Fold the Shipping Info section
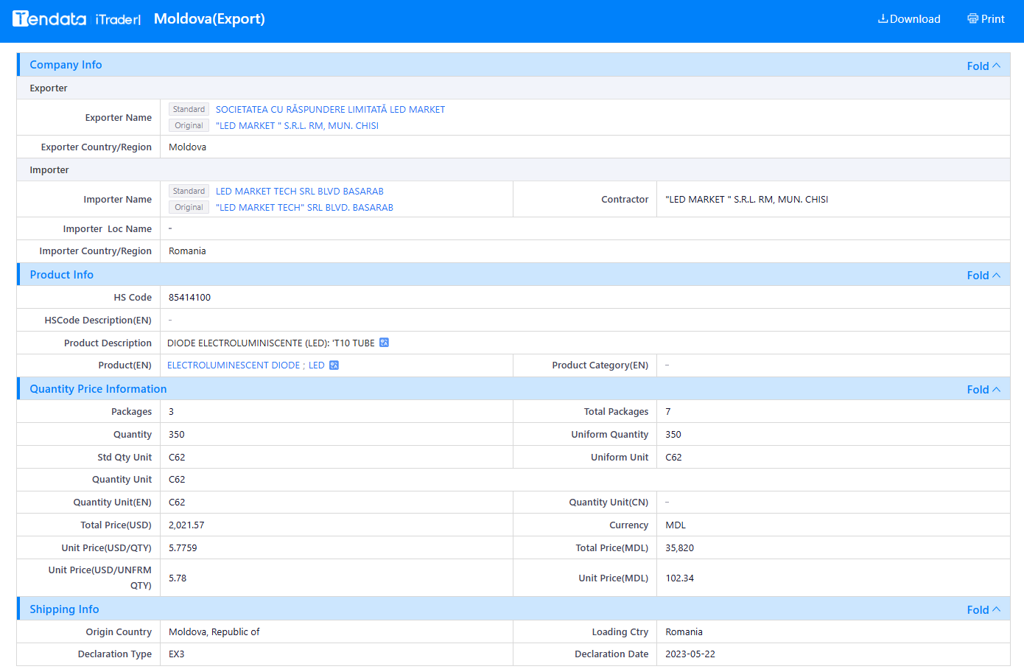The image size is (1024, 672). tap(983, 609)
